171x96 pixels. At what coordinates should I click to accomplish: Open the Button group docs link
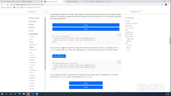click(x=33, y=50)
